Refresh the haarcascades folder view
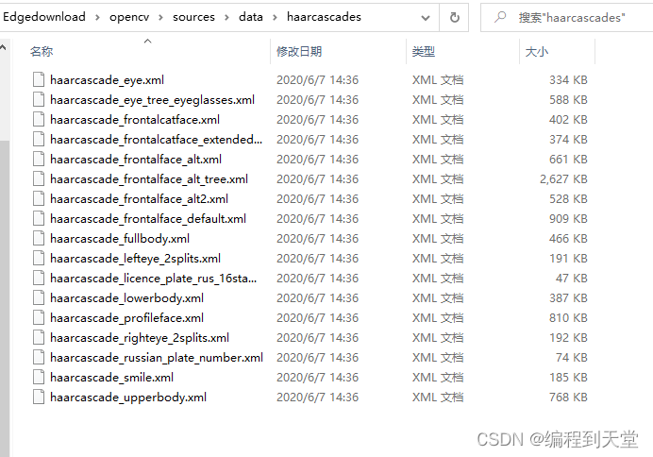This screenshot has height=457, width=653. (x=454, y=18)
